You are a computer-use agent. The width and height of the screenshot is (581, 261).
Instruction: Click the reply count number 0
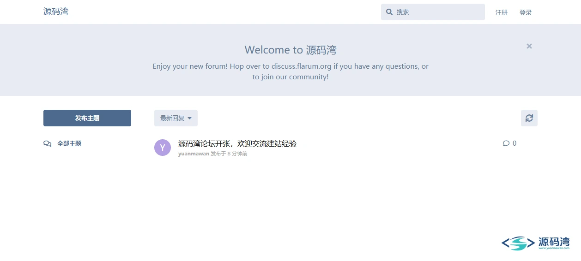514,143
